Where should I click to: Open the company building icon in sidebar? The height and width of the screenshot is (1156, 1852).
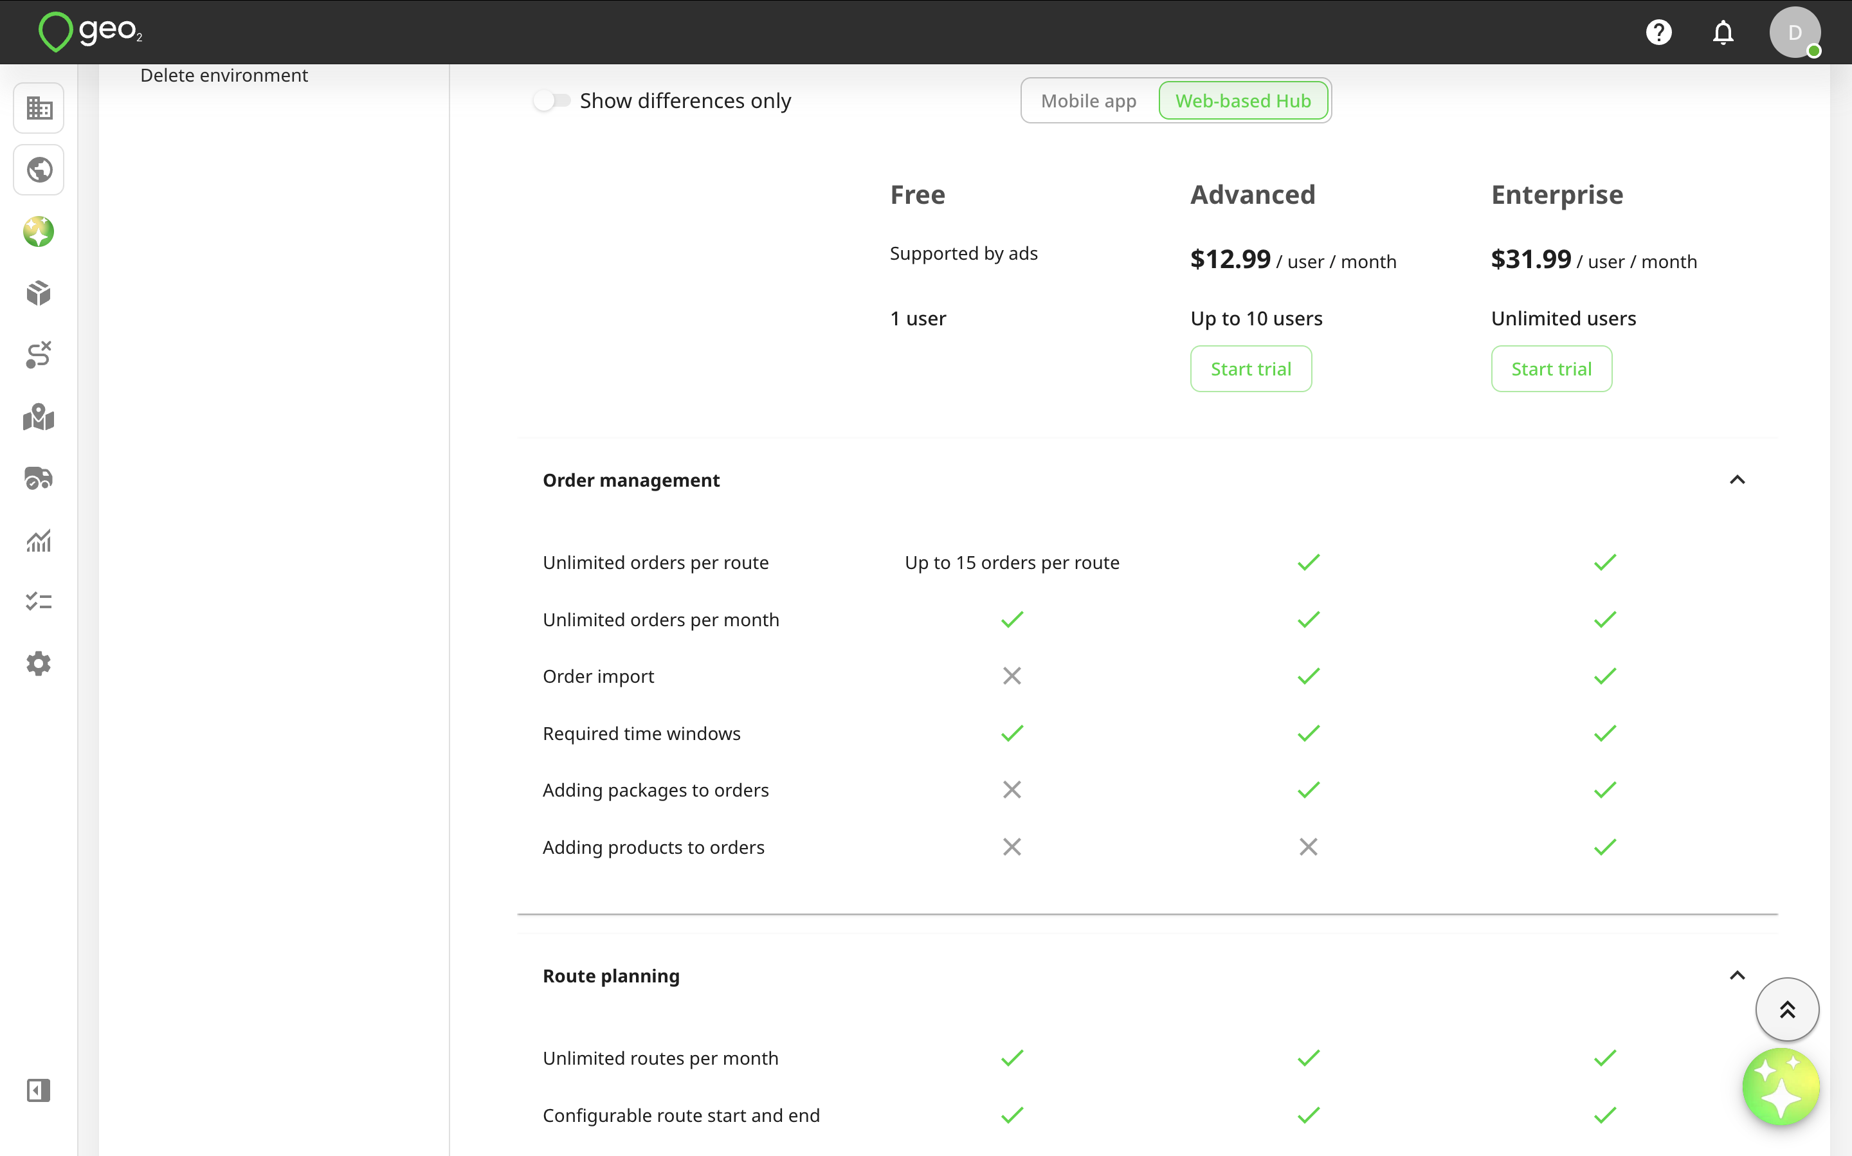(x=39, y=108)
